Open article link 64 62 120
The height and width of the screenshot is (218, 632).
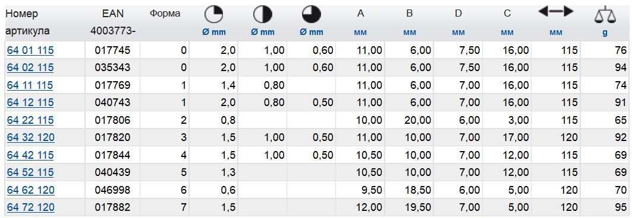(x=31, y=190)
